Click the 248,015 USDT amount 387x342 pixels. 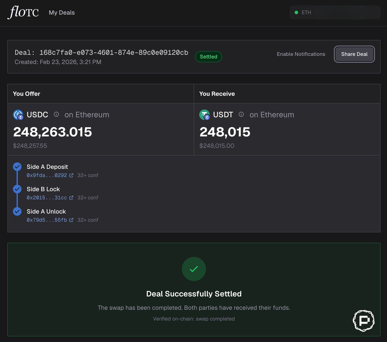click(x=225, y=132)
